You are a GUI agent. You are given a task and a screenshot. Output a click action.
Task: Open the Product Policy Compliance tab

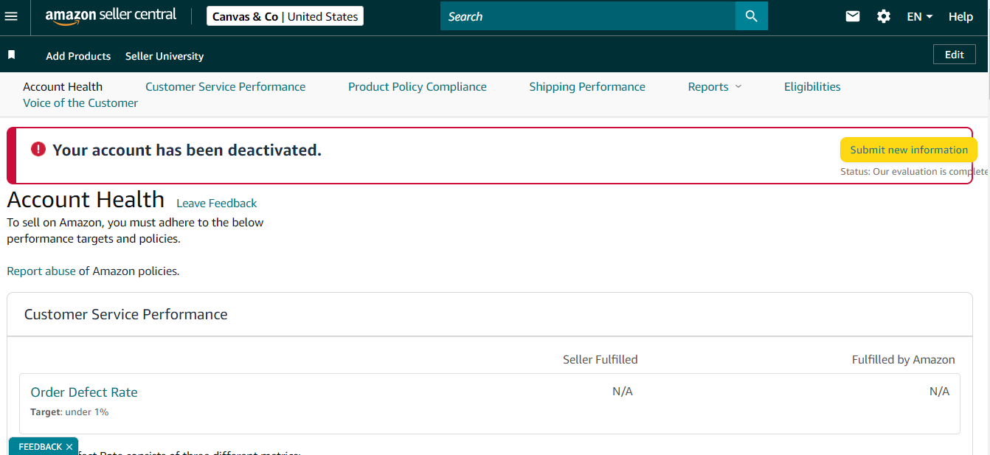[x=418, y=86]
